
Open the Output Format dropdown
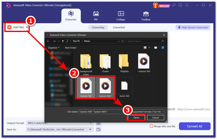[x=91, y=123]
